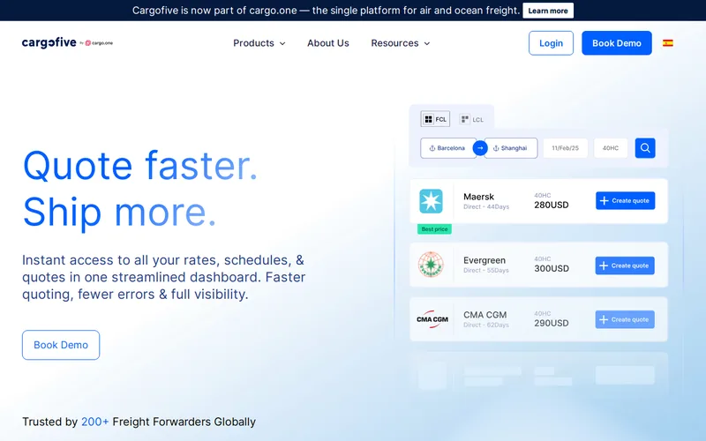Switch language via the Spanish flag icon
This screenshot has width=706, height=441.
668,43
